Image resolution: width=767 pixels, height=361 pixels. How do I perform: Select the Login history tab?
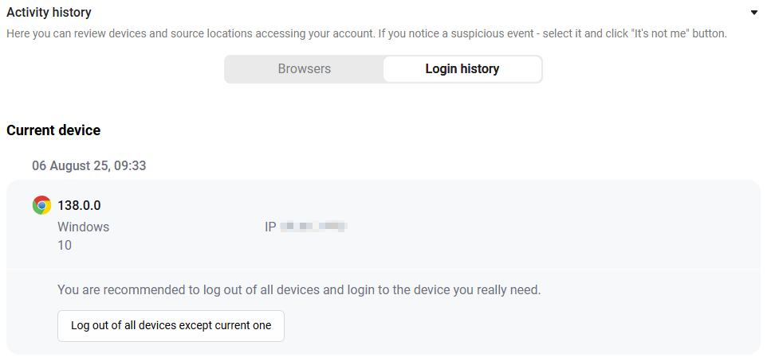point(462,69)
